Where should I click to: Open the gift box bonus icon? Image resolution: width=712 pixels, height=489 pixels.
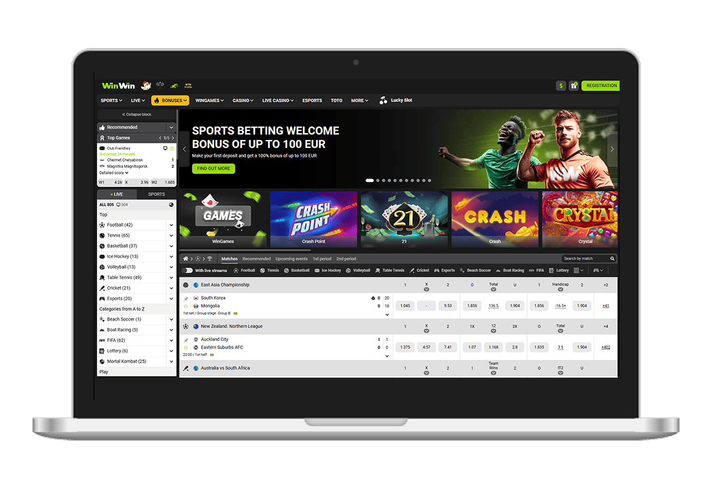[573, 86]
